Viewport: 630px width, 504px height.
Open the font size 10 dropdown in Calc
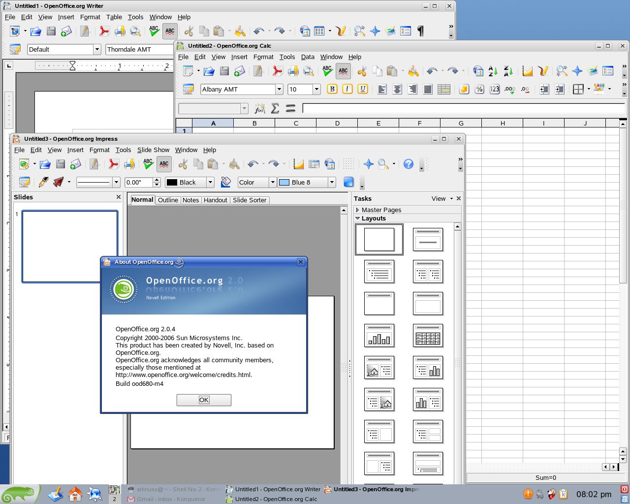(316, 89)
